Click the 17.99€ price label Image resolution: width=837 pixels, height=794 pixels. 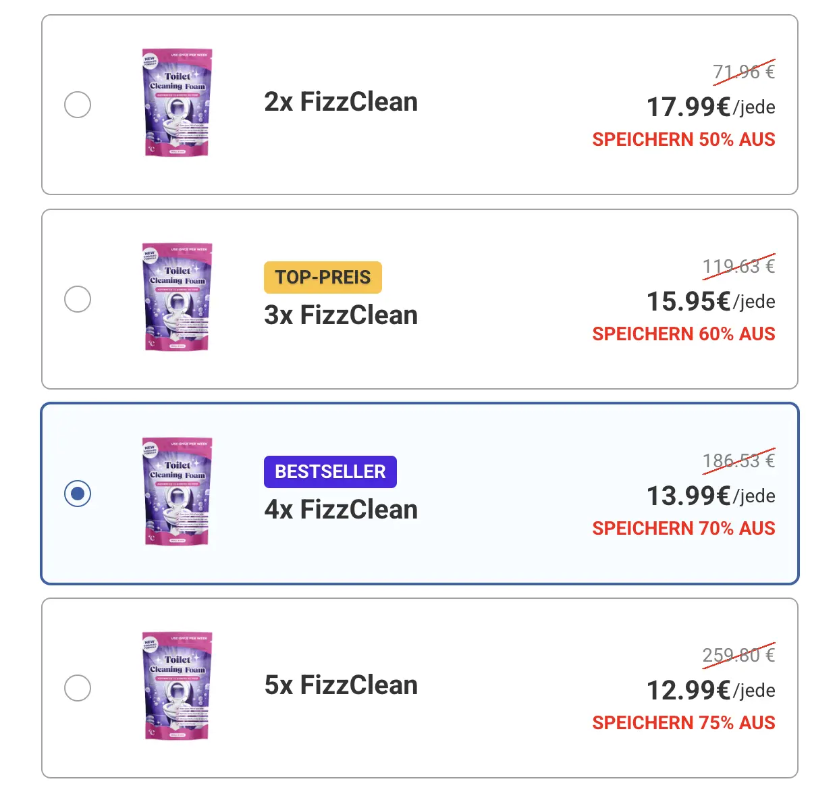tap(687, 107)
